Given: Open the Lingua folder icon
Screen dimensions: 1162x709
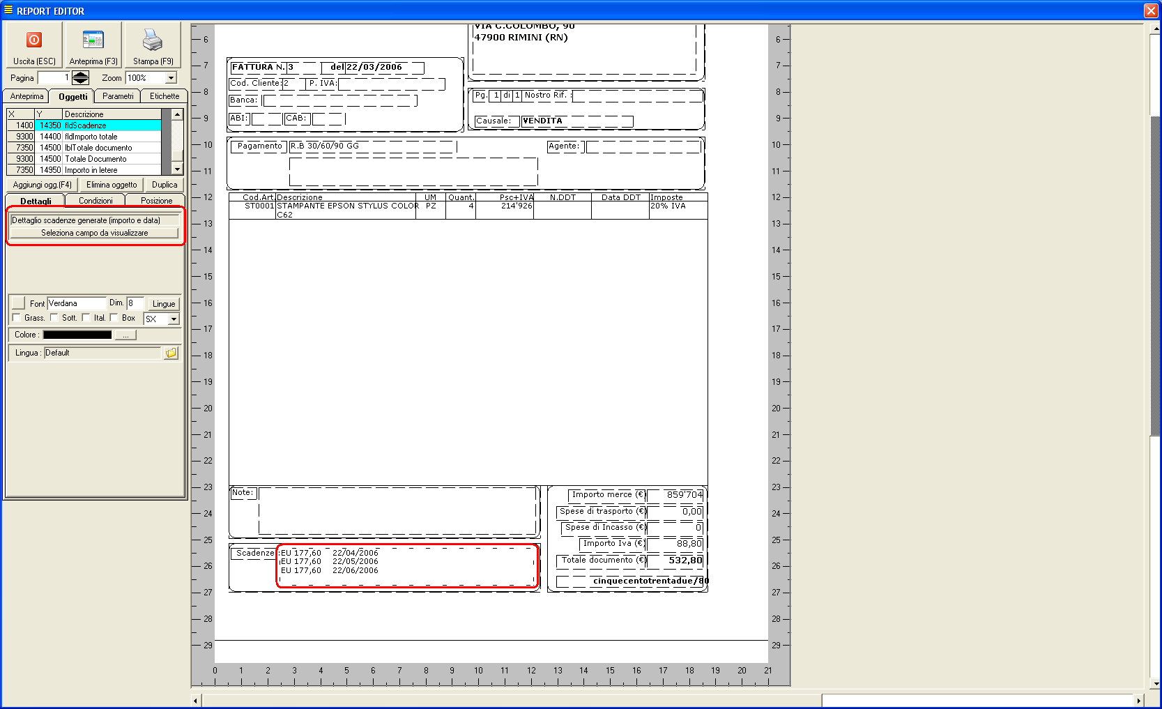Looking at the screenshot, I should pyautogui.click(x=171, y=353).
